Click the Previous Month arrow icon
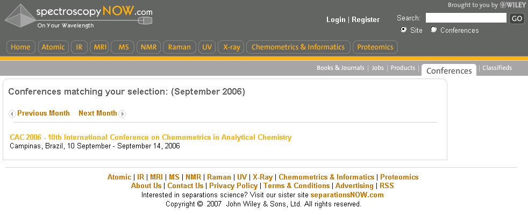This screenshot has width=528, height=215. click(12, 114)
